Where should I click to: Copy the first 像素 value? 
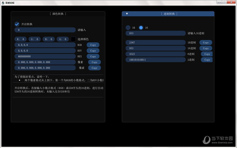[x=94, y=62]
